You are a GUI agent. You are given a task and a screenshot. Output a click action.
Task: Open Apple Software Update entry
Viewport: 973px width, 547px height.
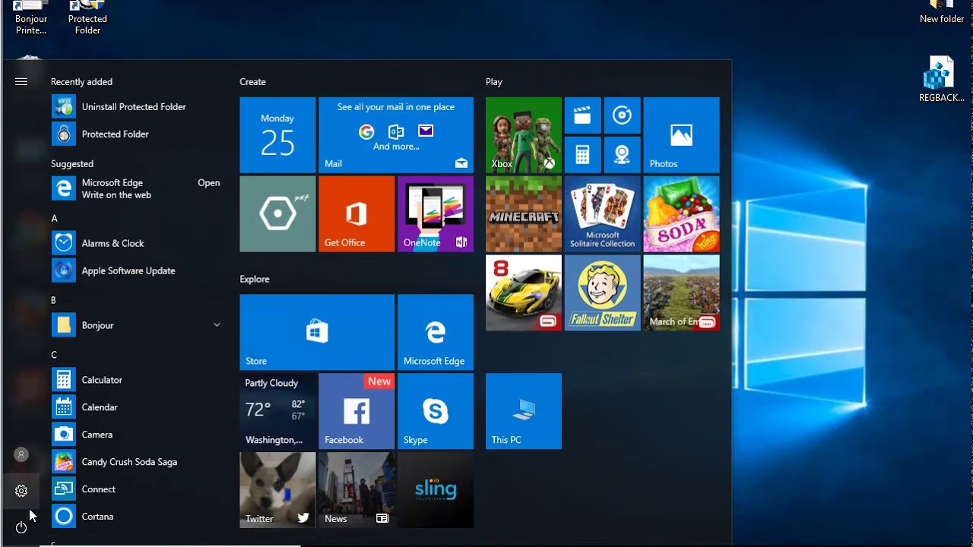[138, 271]
